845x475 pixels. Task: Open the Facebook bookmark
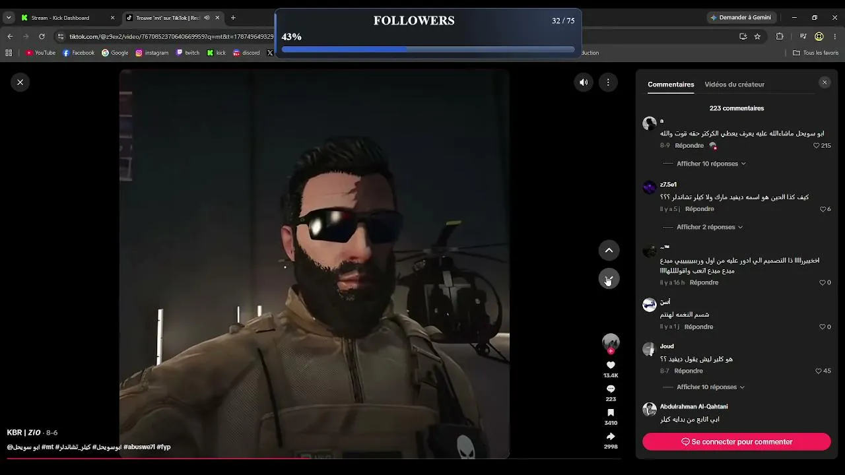pos(79,53)
